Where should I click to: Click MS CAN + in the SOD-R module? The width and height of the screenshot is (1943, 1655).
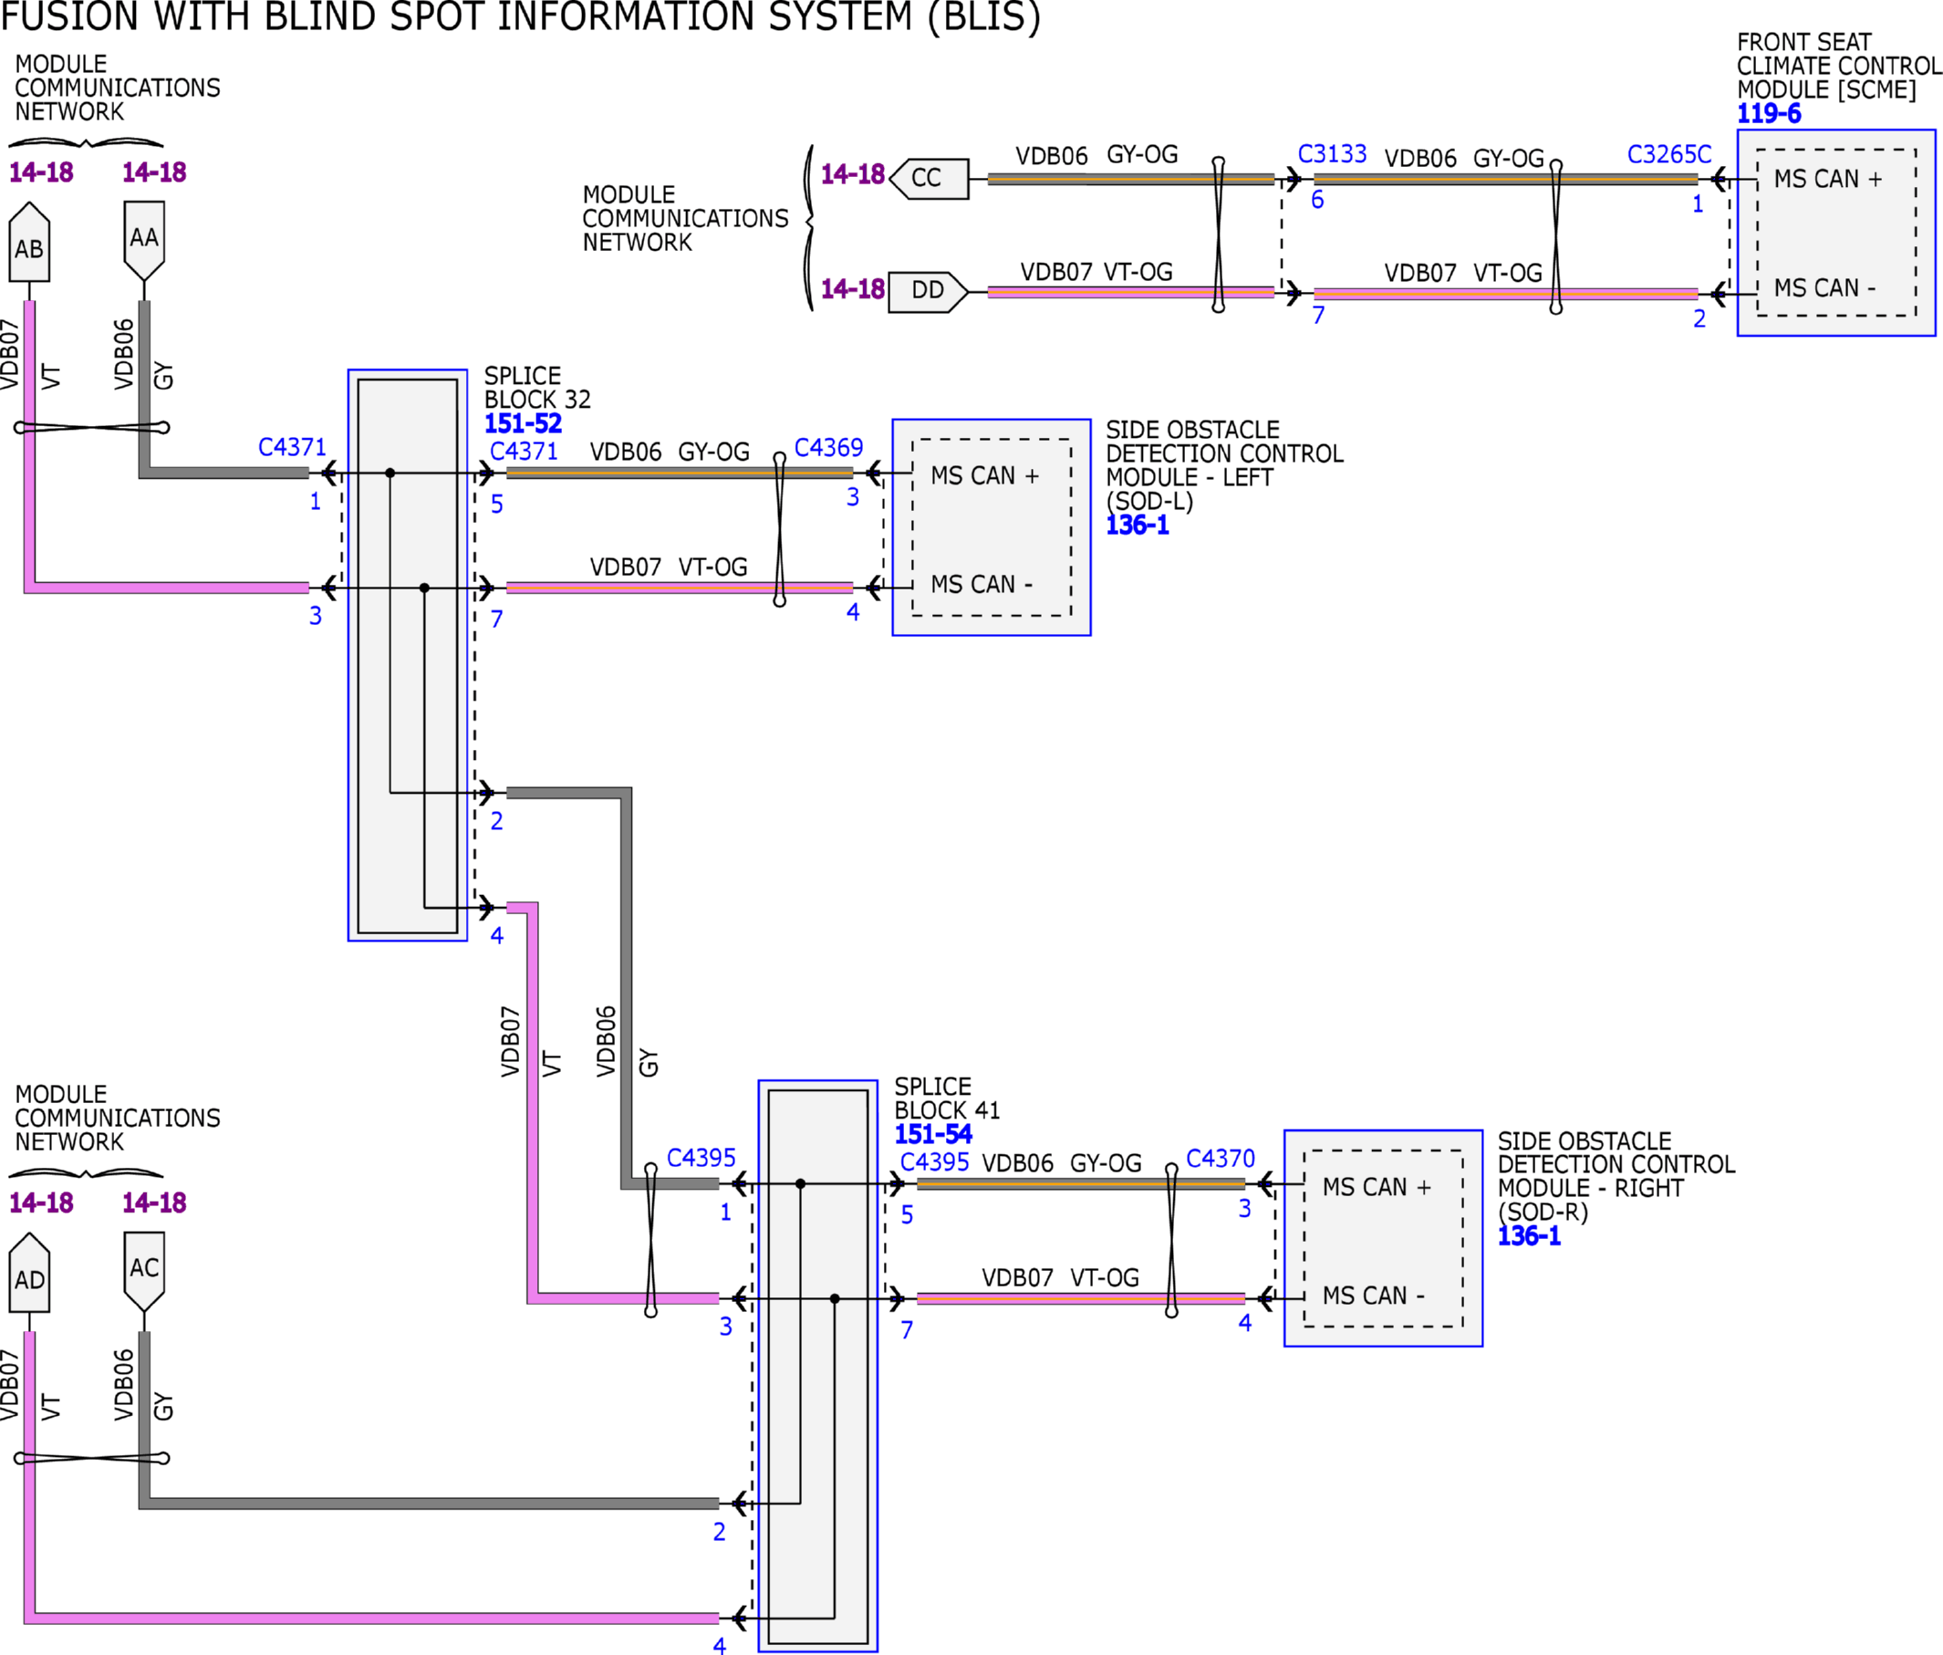click(x=1377, y=1188)
